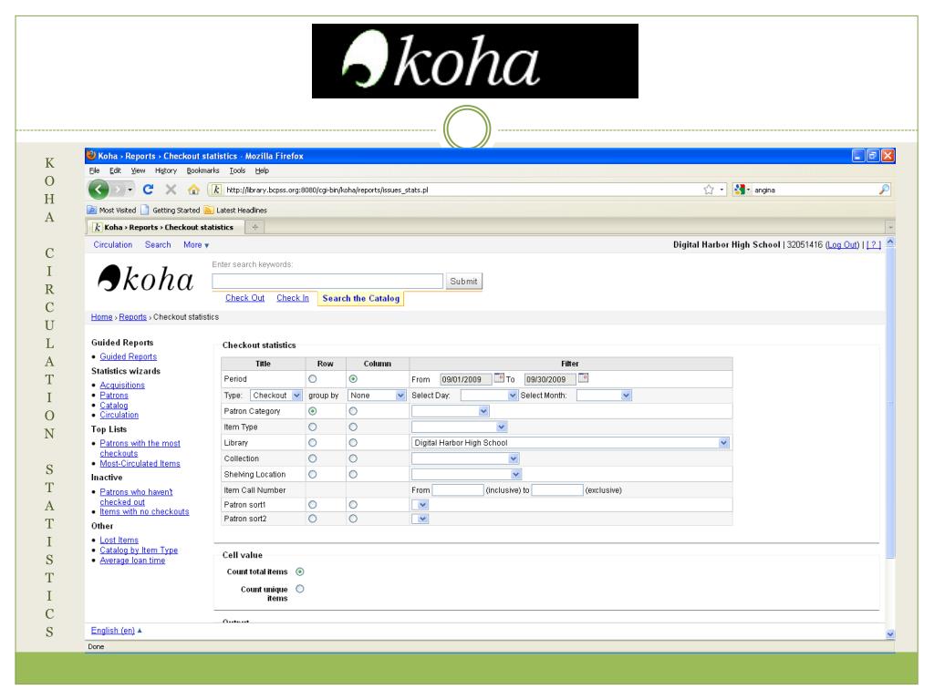934x700 pixels.
Task: Click the Stop loading X icon
Action: click(x=171, y=190)
